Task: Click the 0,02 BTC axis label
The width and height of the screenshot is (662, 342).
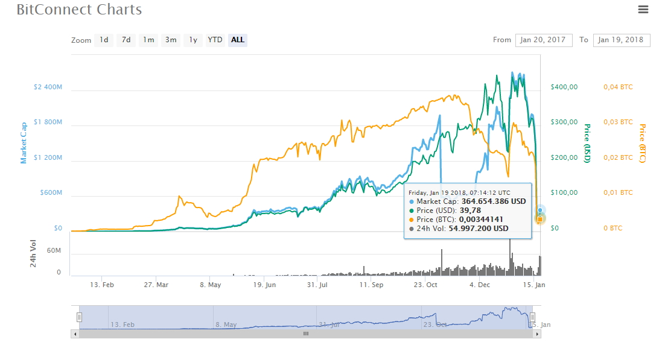Action: [x=618, y=157]
